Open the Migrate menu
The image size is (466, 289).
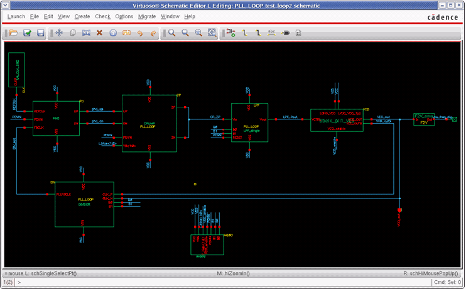pyautogui.click(x=147, y=16)
